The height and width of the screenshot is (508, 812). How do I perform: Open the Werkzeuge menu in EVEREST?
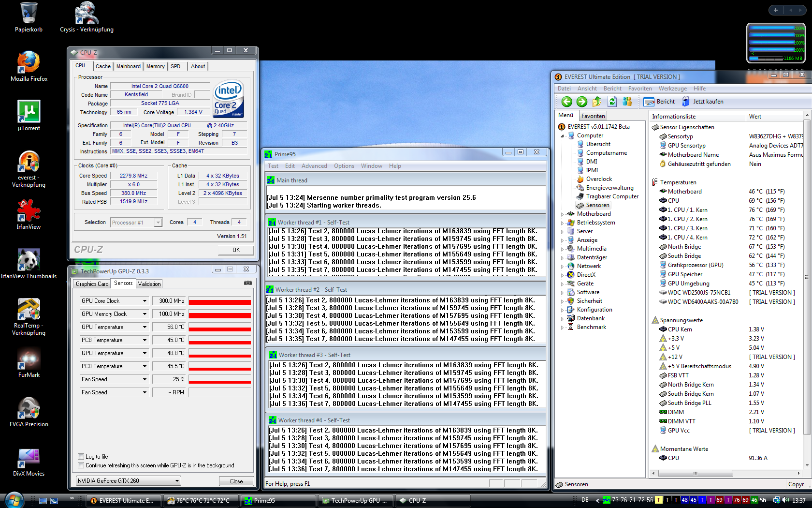[672, 89]
